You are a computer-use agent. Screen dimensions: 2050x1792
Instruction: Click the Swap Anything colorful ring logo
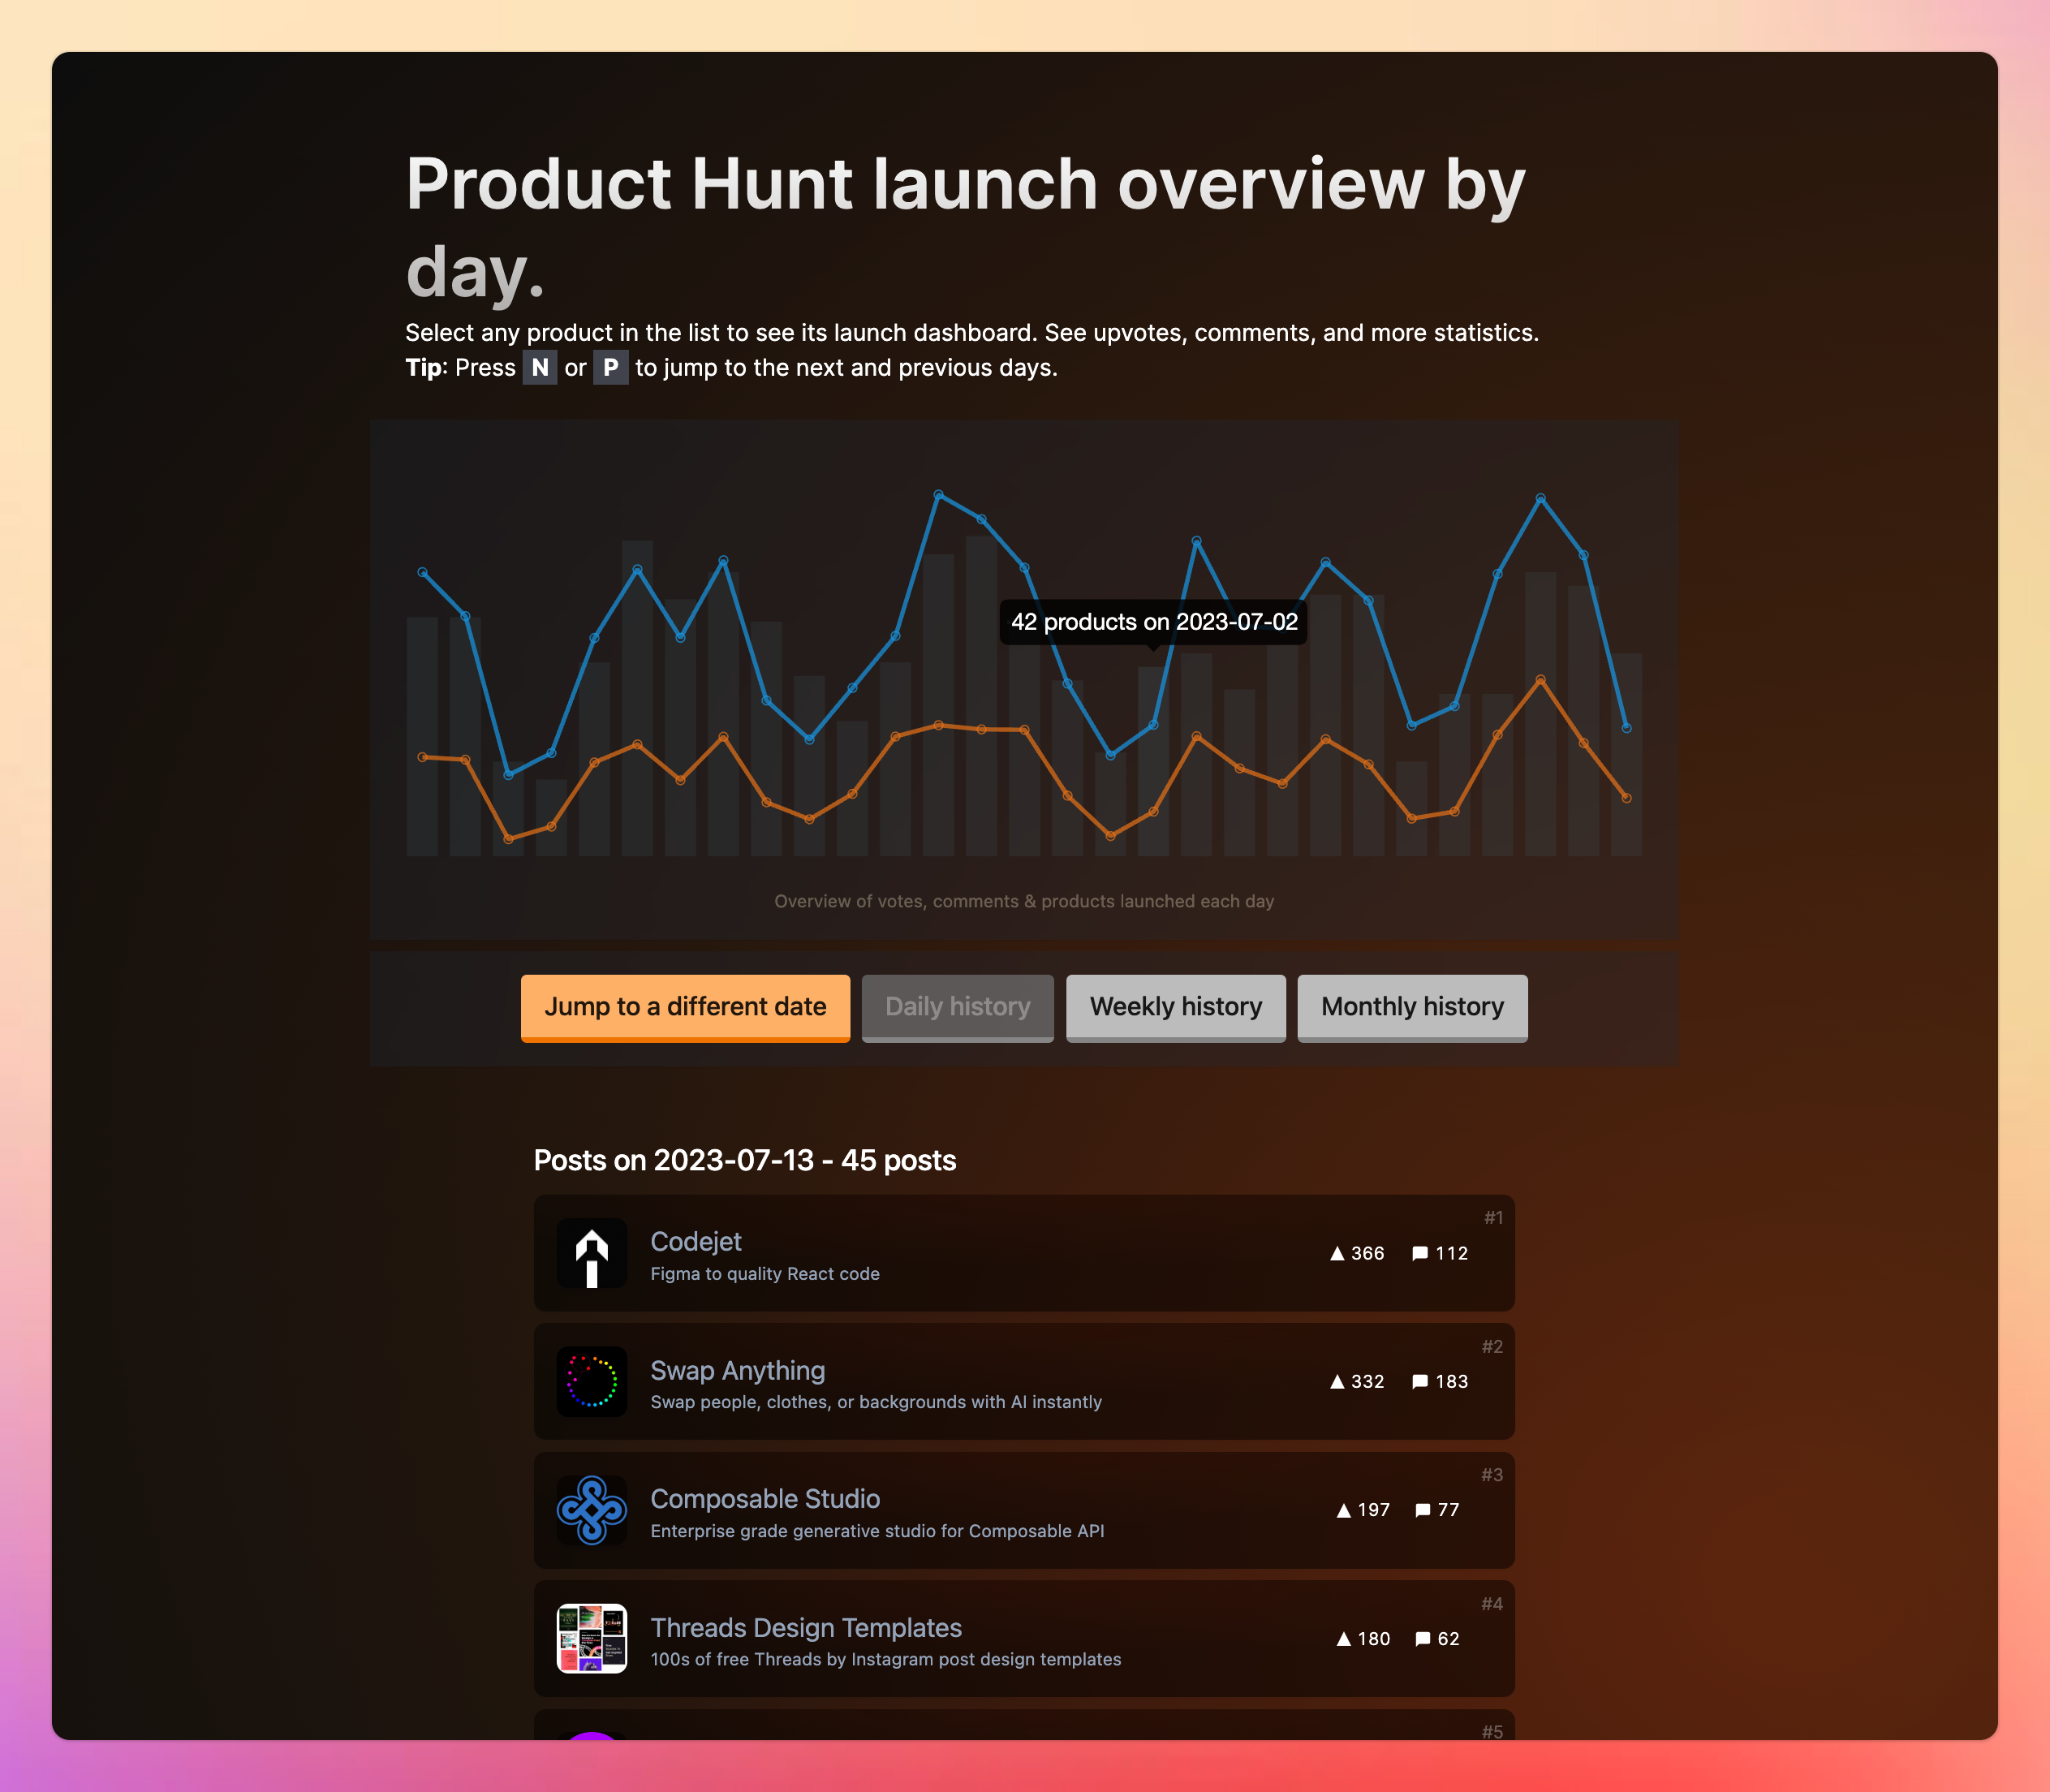point(591,1382)
